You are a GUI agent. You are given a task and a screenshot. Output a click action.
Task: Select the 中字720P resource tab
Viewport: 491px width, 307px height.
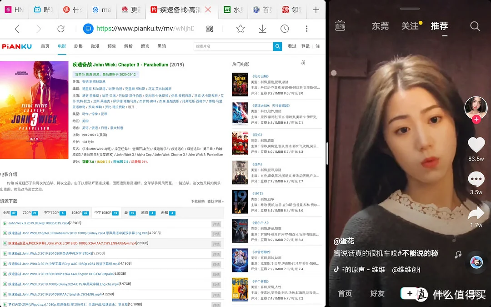55,213
